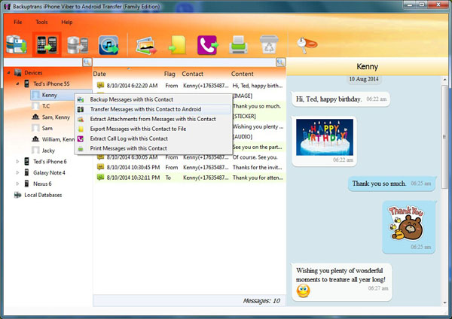The image size is (452, 319).
Task: Collapse the Ted's iPhone 5S node
Action: tap(17, 84)
